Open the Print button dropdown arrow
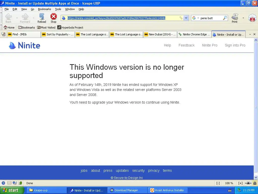Viewport: 258px width, 194px height. (243, 18)
